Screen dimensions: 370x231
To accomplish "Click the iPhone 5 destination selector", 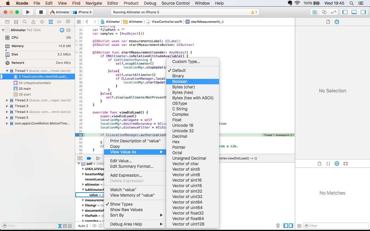I will [x=82, y=12].
